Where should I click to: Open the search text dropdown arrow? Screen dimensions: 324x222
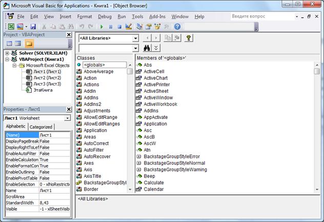135,48
